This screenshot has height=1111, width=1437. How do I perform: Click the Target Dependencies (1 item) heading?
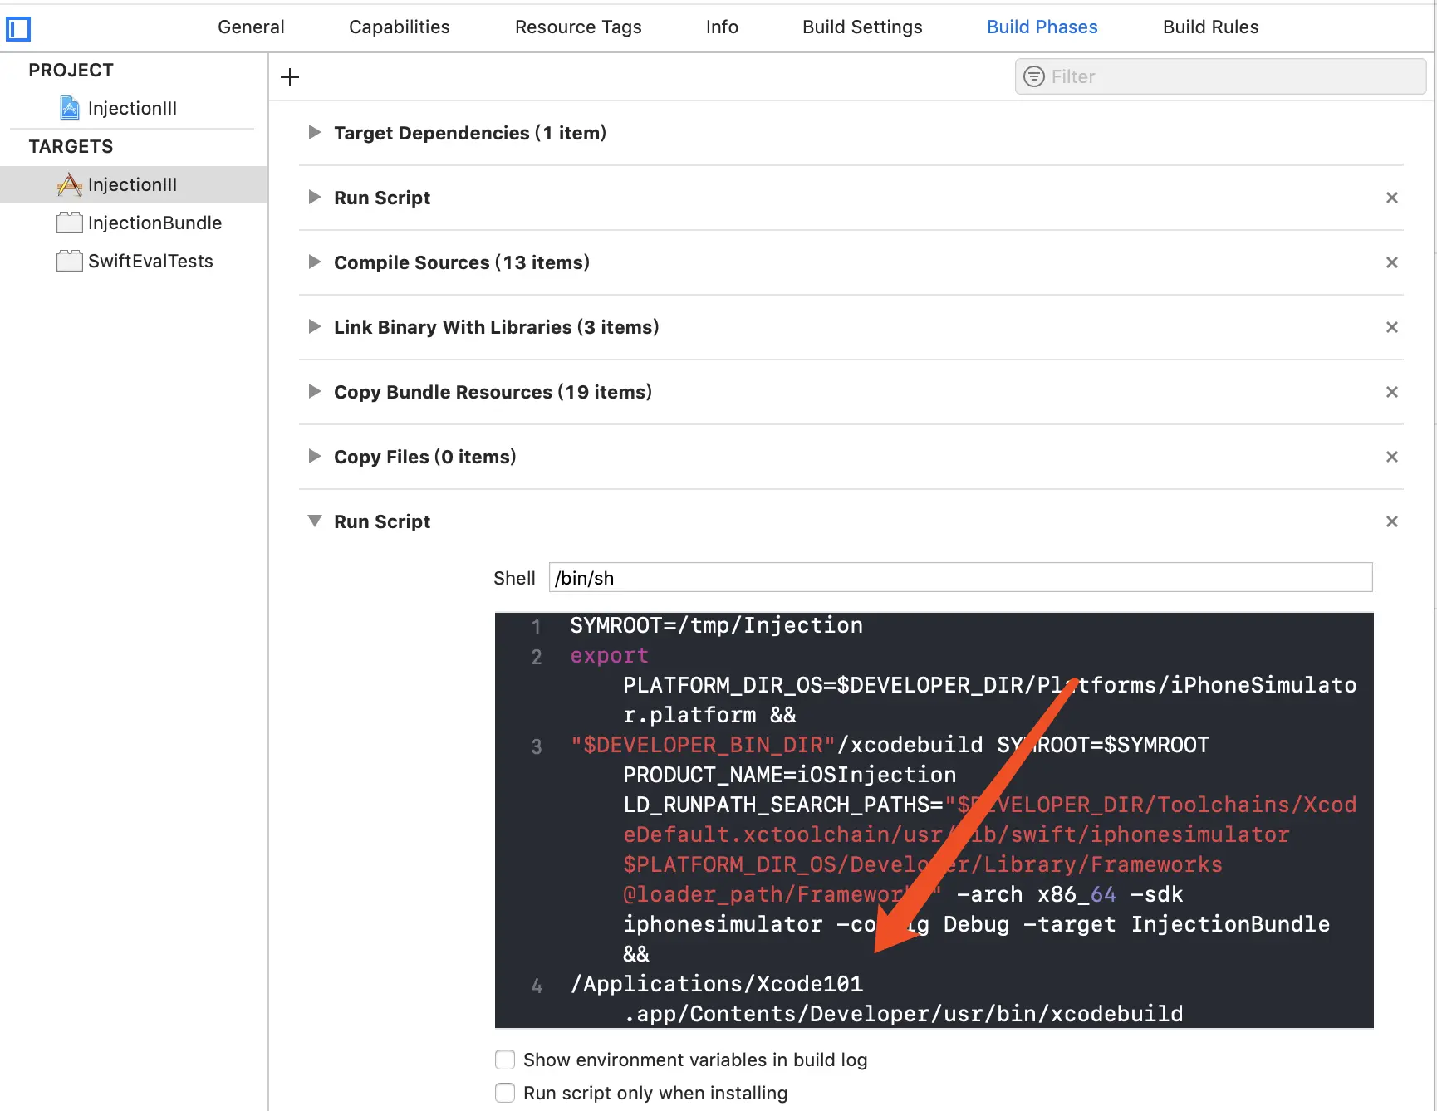[470, 133]
